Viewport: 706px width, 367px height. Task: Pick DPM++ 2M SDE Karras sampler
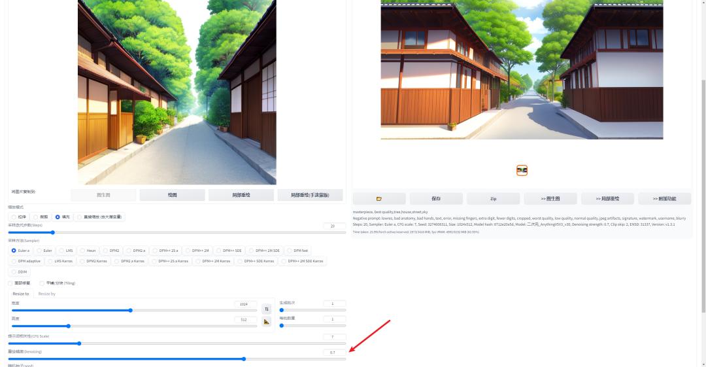[x=303, y=261]
